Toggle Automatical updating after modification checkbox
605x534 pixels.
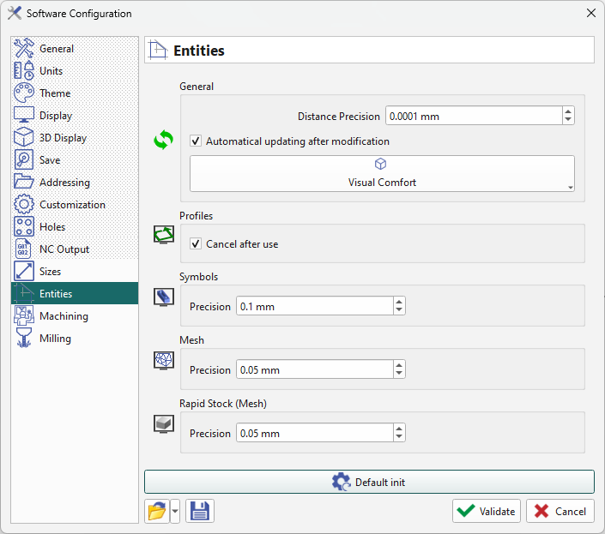point(197,141)
